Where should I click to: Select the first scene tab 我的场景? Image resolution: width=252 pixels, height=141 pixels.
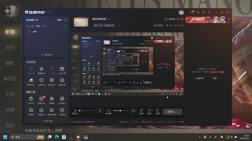tap(30, 26)
